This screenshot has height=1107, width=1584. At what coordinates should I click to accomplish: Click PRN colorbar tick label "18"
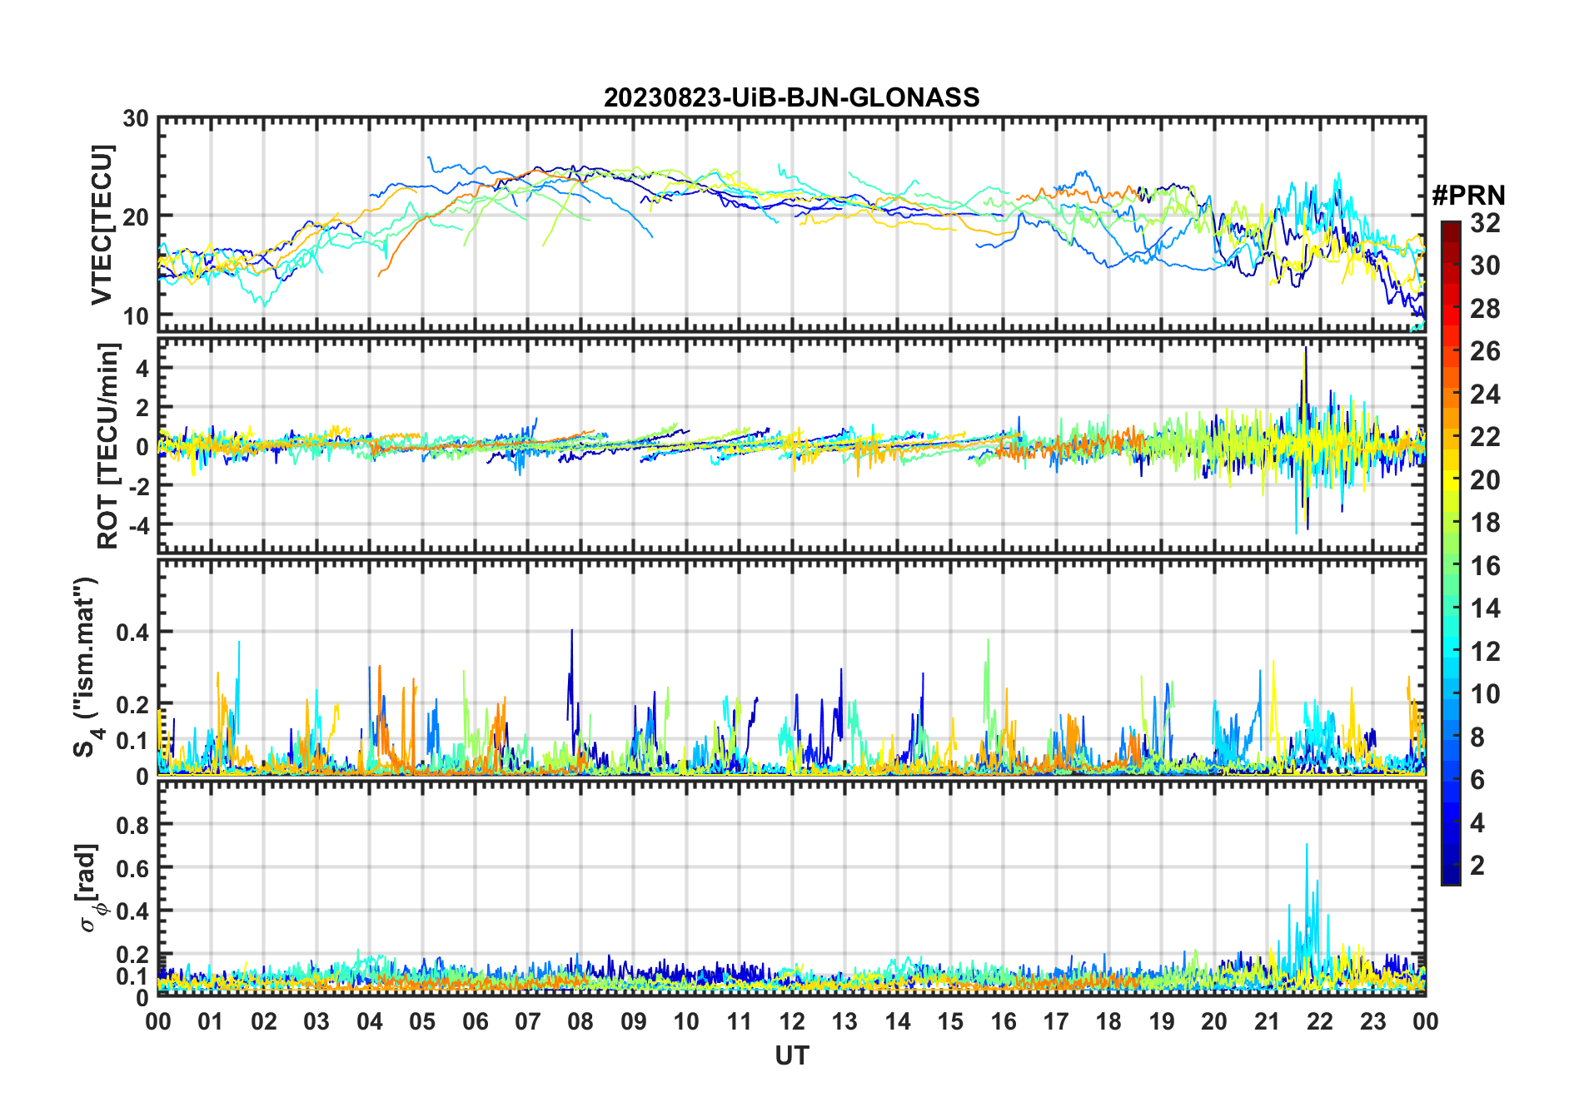(1485, 523)
